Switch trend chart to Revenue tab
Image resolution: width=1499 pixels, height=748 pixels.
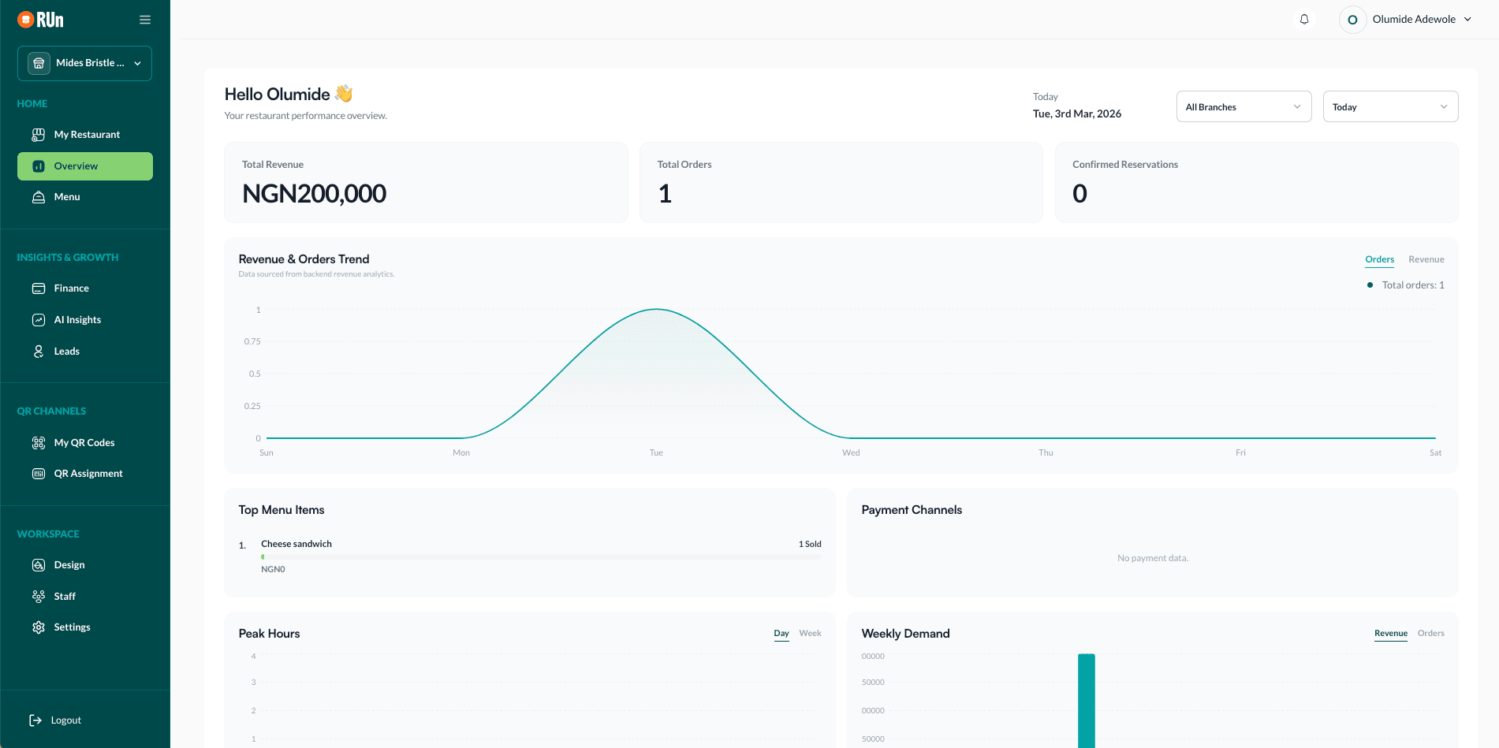1426,259
